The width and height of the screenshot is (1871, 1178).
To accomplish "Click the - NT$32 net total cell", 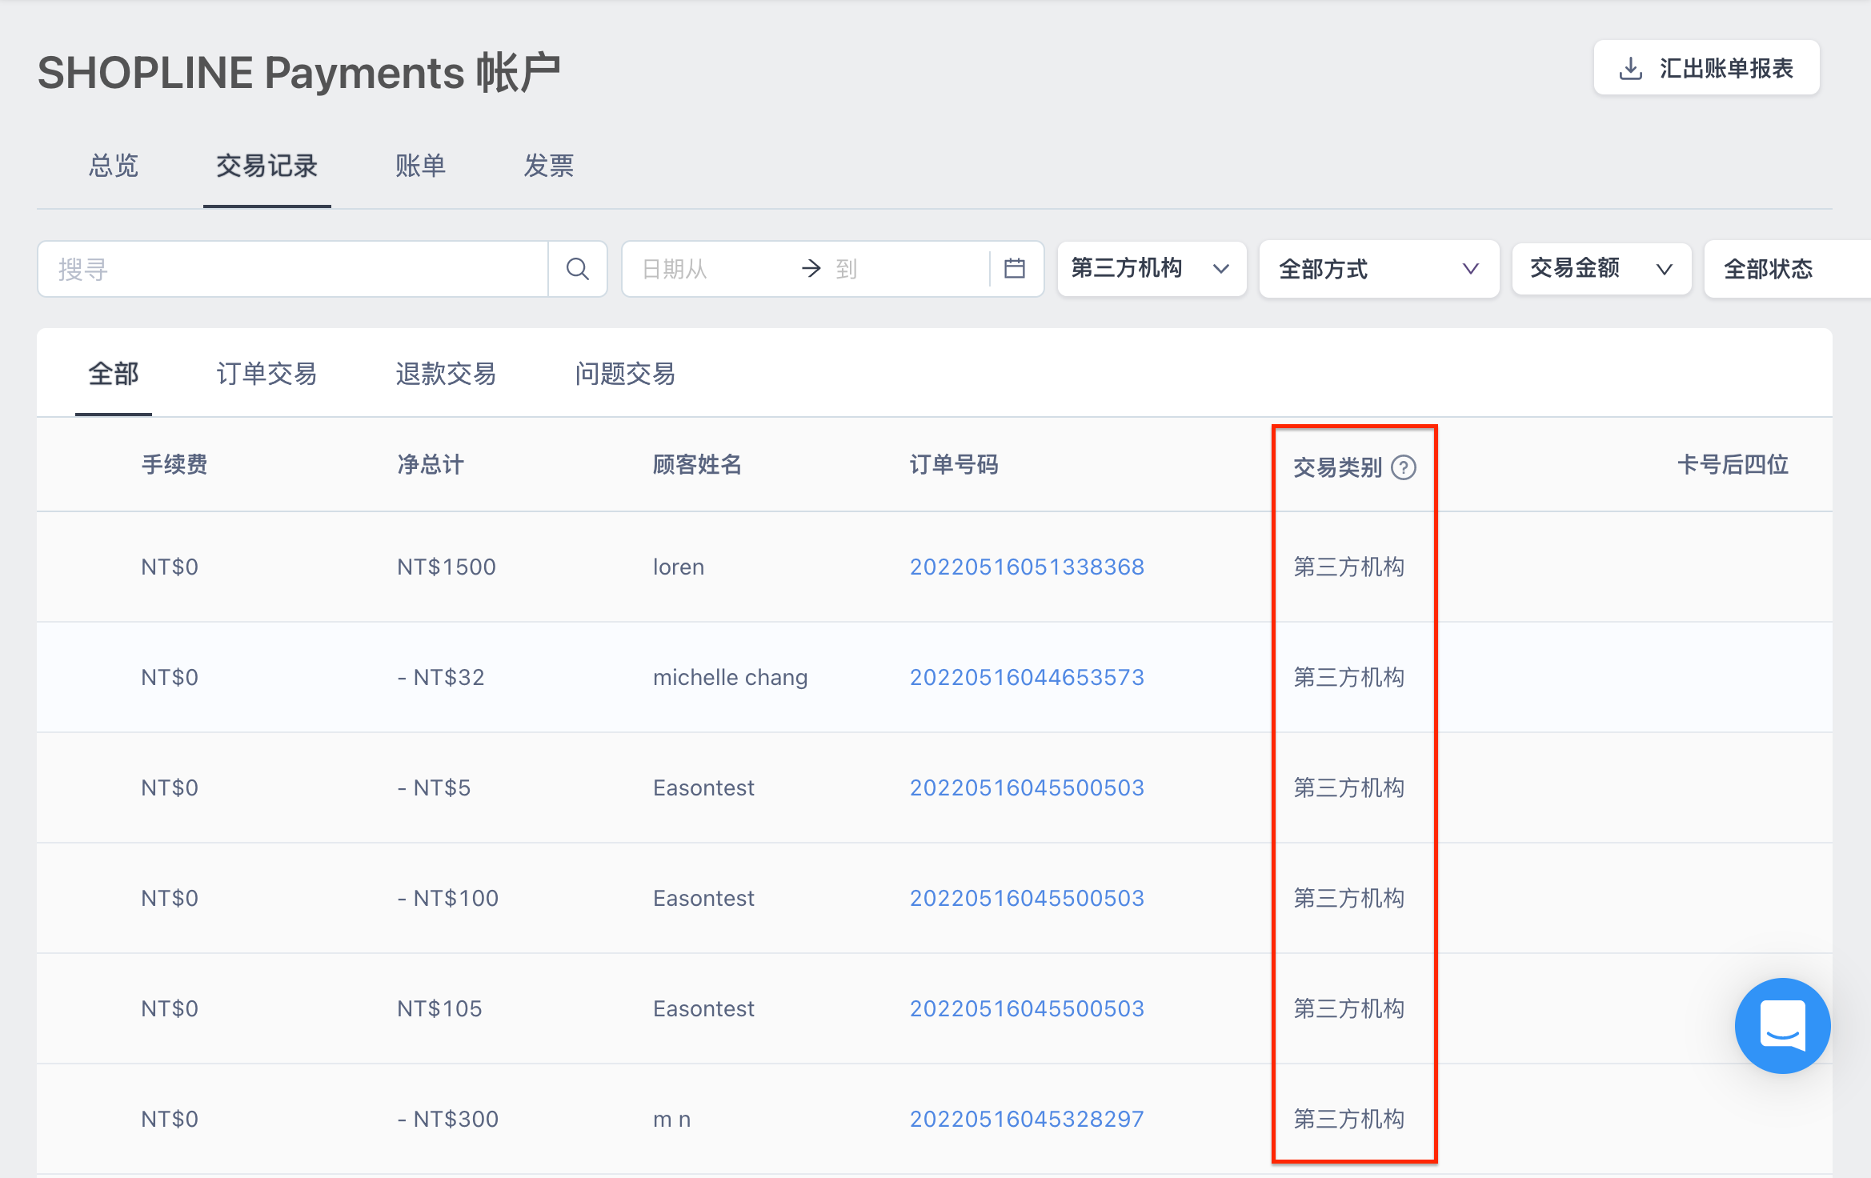I will coord(441,678).
